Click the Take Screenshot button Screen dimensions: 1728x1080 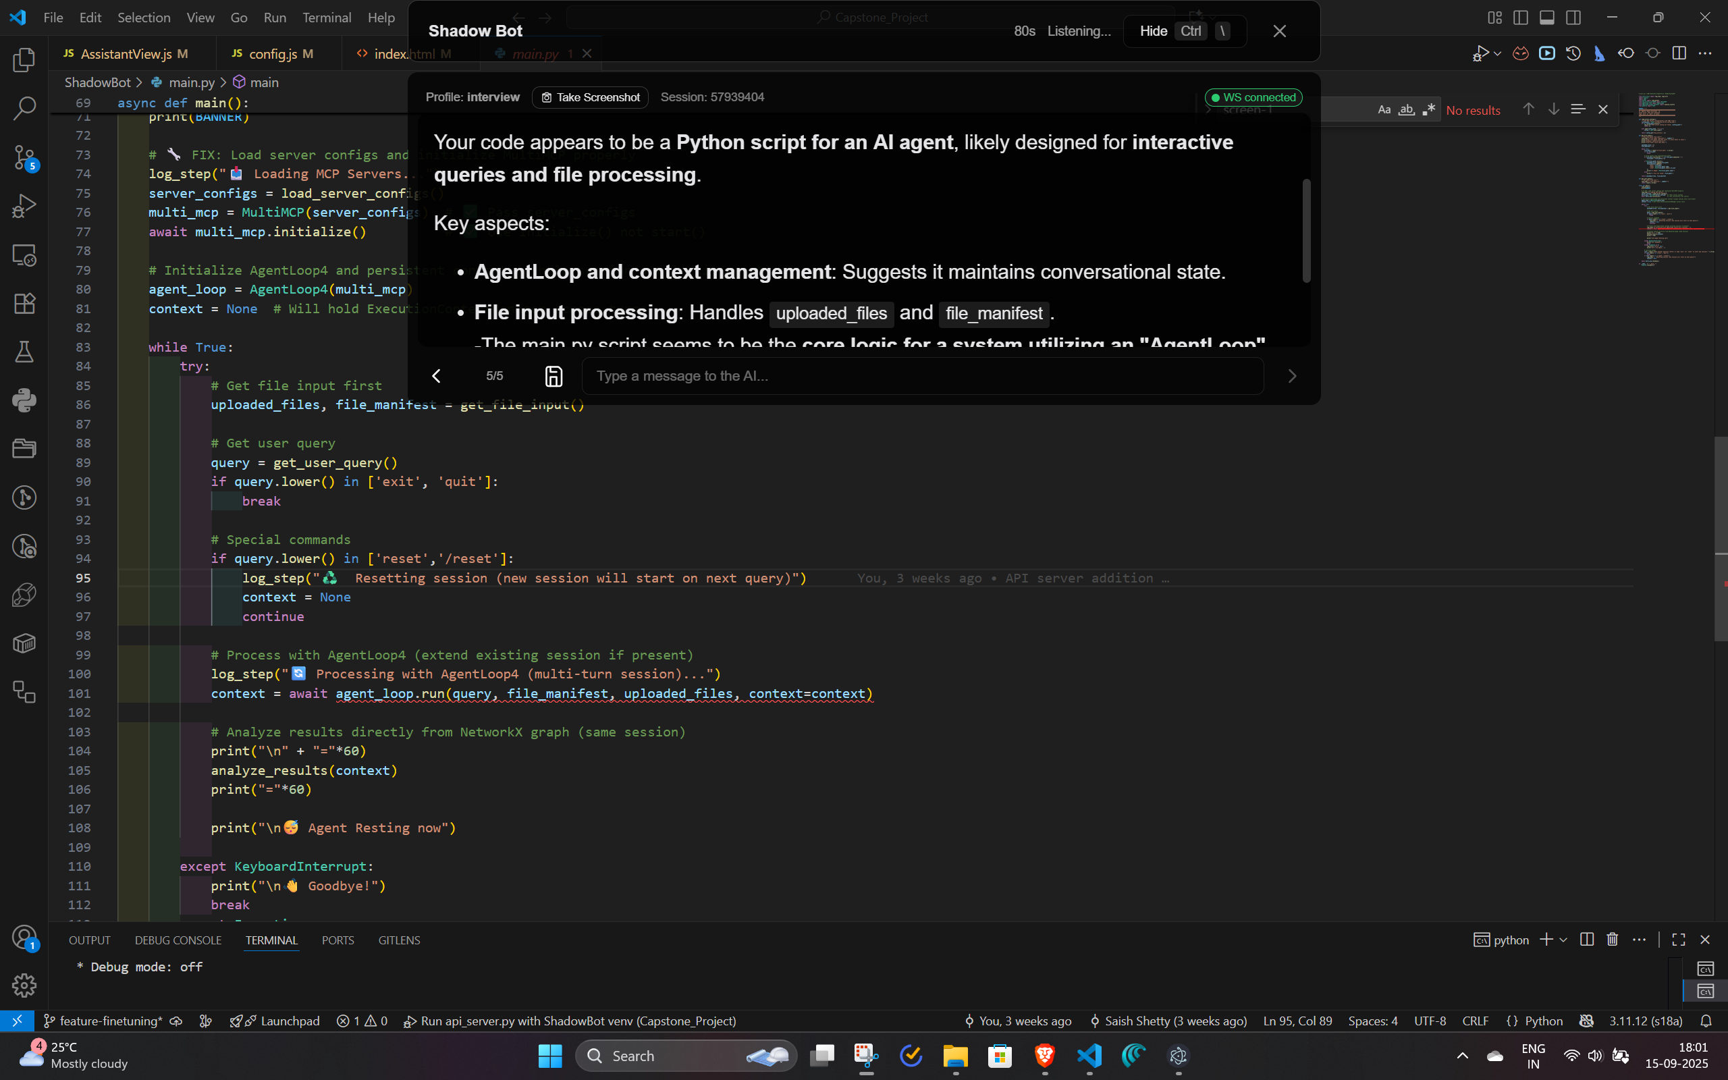[x=590, y=97]
